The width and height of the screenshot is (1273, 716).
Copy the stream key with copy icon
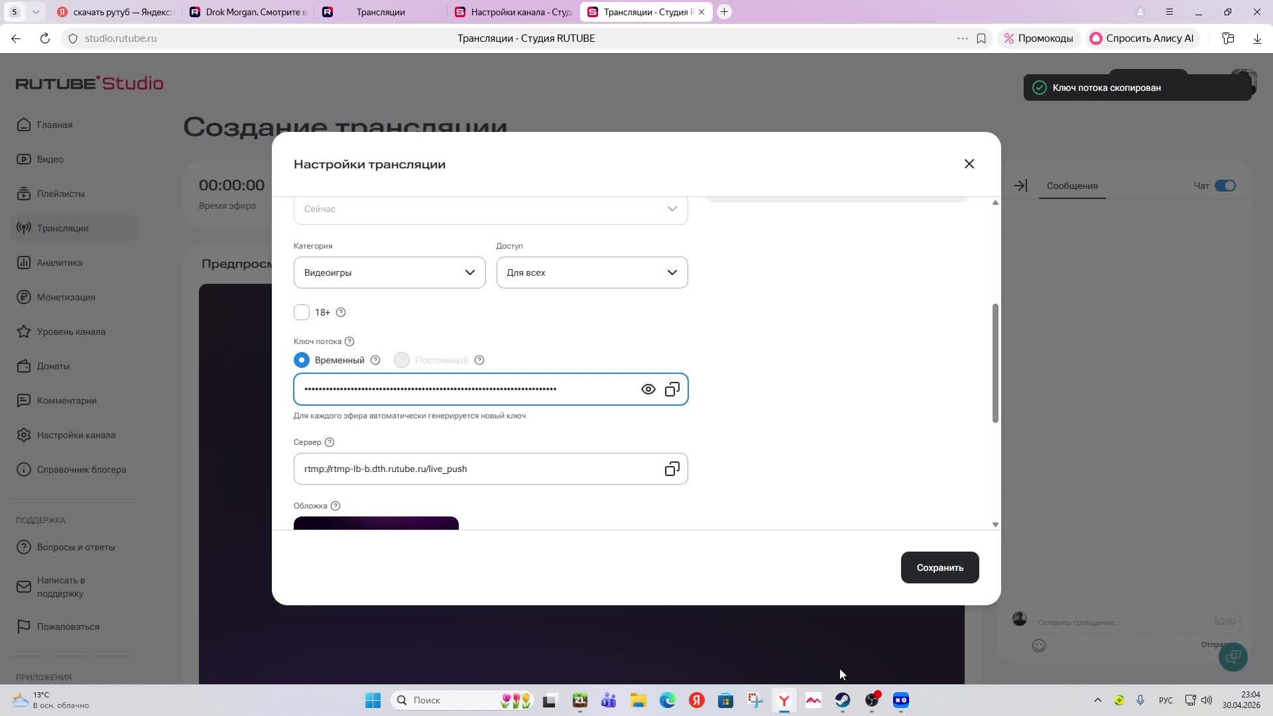[x=672, y=389]
